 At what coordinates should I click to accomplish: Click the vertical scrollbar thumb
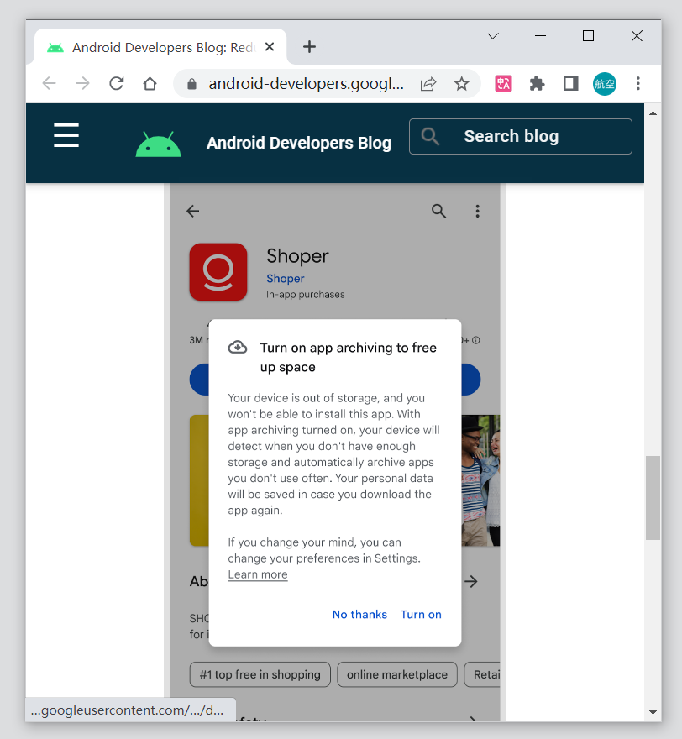pos(653,498)
